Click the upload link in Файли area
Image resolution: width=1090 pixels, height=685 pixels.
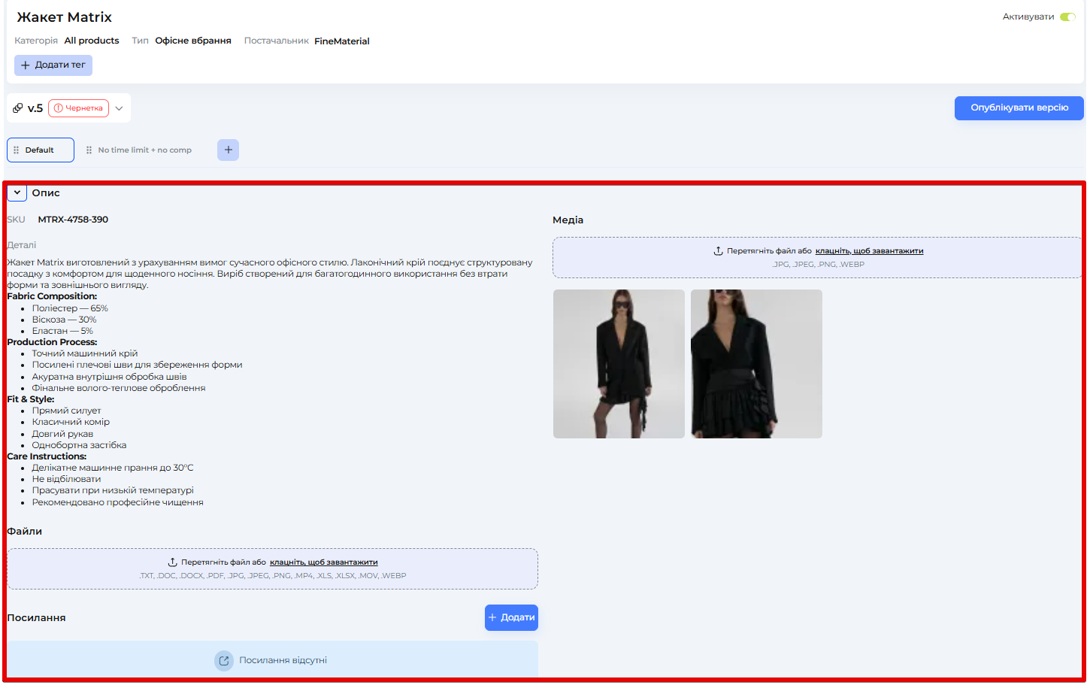tap(323, 562)
